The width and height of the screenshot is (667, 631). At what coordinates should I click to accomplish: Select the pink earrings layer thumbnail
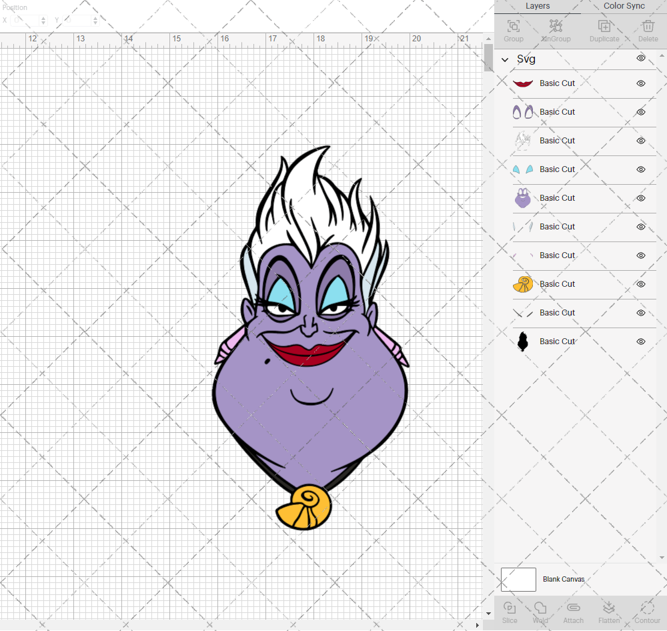point(523,255)
